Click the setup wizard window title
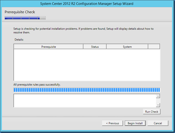 [87, 4]
